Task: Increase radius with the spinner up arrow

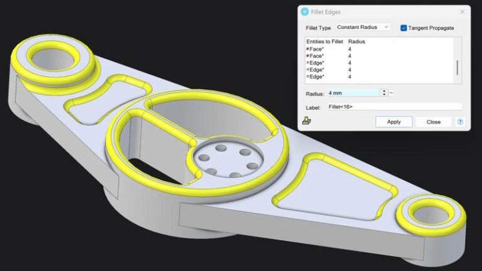Action: click(384, 91)
